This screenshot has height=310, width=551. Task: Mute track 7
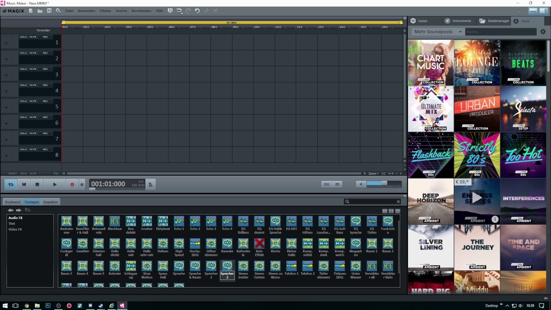(34, 133)
